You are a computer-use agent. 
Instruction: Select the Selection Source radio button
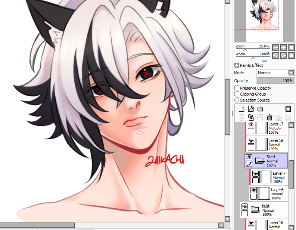click(x=237, y=100)
